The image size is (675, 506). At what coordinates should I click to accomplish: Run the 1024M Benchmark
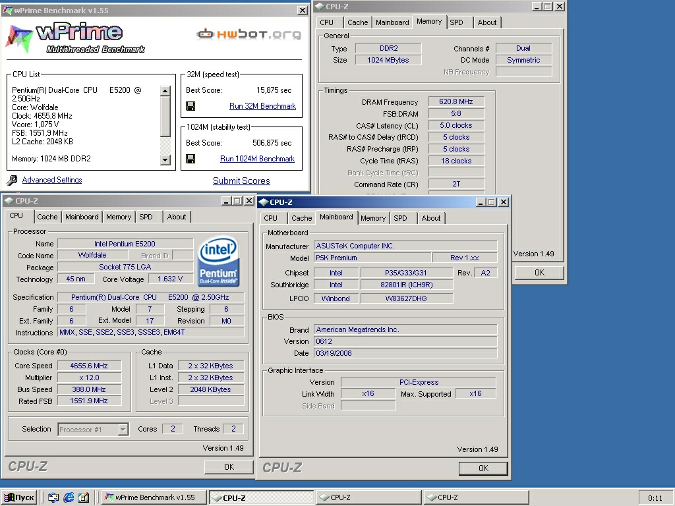pos(258,159)
